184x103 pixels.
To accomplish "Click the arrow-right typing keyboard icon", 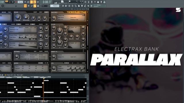I will 28,6.
